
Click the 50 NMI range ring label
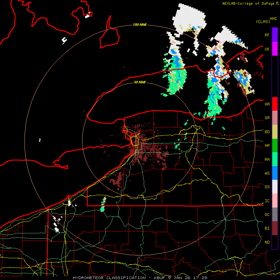(140, 82)
